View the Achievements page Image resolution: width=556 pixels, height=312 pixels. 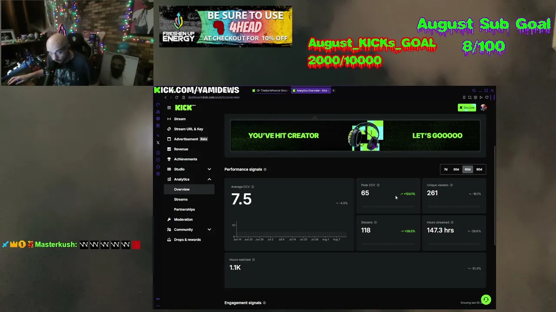coord(185,159)
